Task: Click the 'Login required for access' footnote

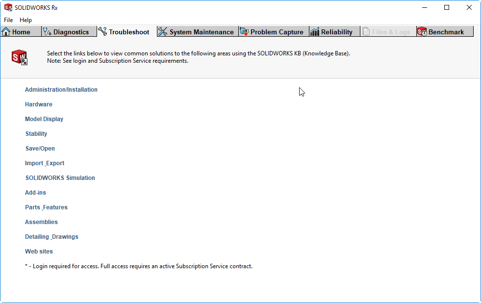Action: point(139,266)
